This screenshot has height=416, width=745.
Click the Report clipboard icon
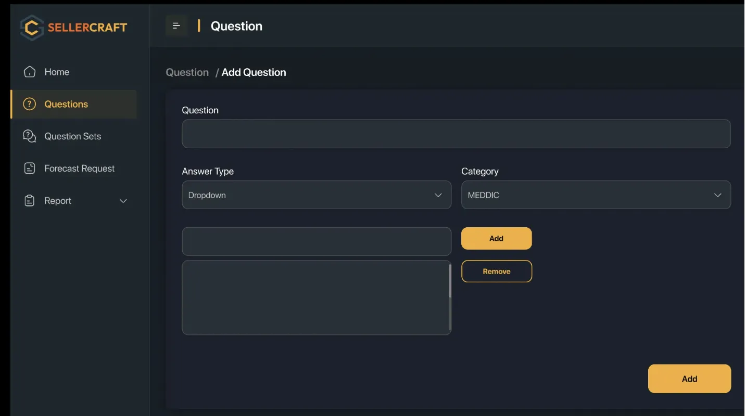30,201
